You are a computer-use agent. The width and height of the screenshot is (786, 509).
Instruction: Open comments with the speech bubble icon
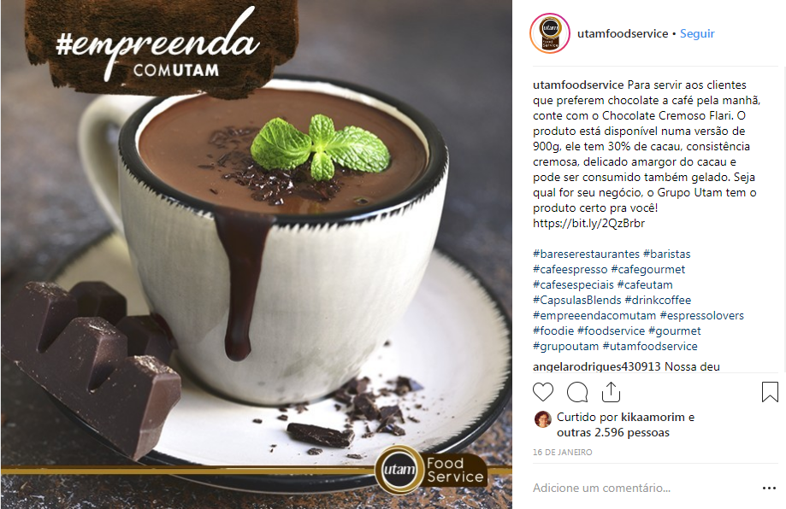(x=577, y=392)
